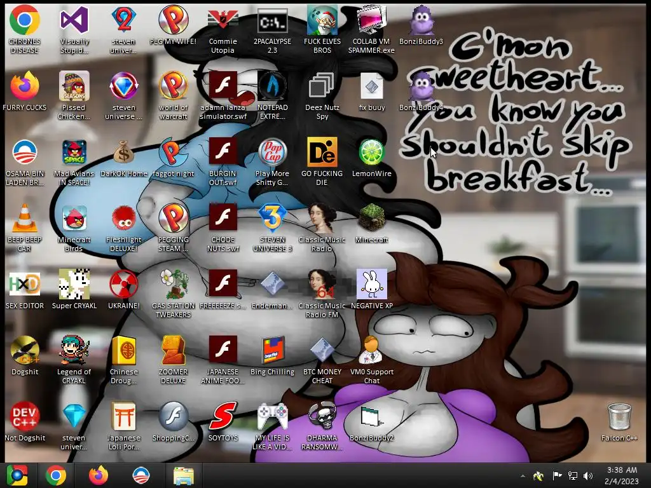Open VM0 Support Chat icon
This screenshot has height=488, width=651.
[371, 350]
